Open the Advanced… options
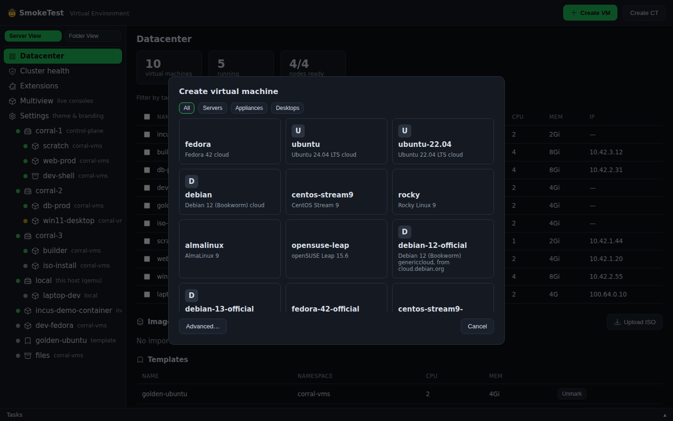 (x=203, y=327)
